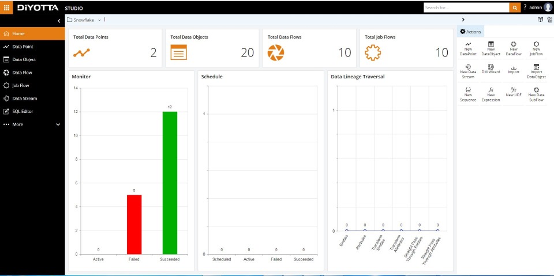Image resolution: width=554 pixels, height=276 pixels.
Task: Click the Total Data Points count 2
Action: 154,52
